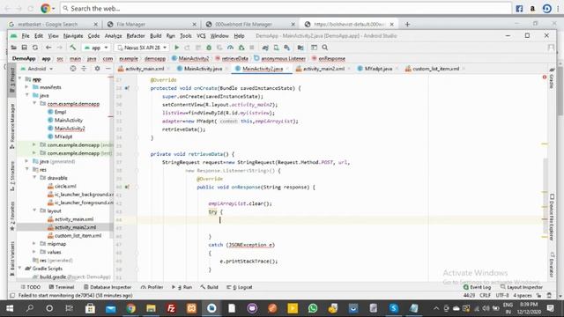The image size is (564, 317).
Task: Run the app with the green play icon
Action: [176, 48]
